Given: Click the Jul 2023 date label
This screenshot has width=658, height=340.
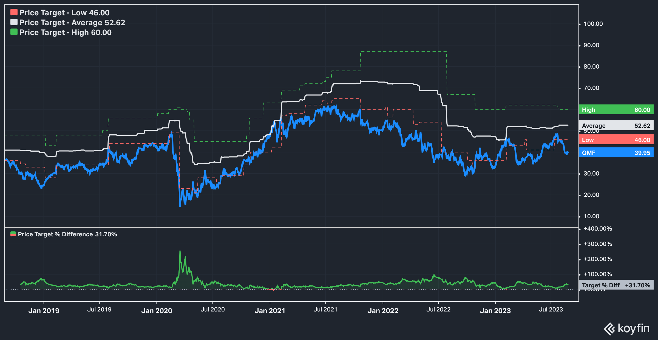Looking at the screenshot, I should [x=551, y=310].
